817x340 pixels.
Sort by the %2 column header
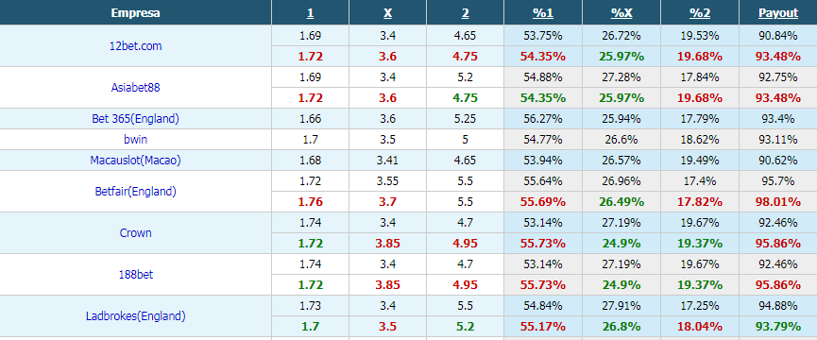[x=700, y=13]
